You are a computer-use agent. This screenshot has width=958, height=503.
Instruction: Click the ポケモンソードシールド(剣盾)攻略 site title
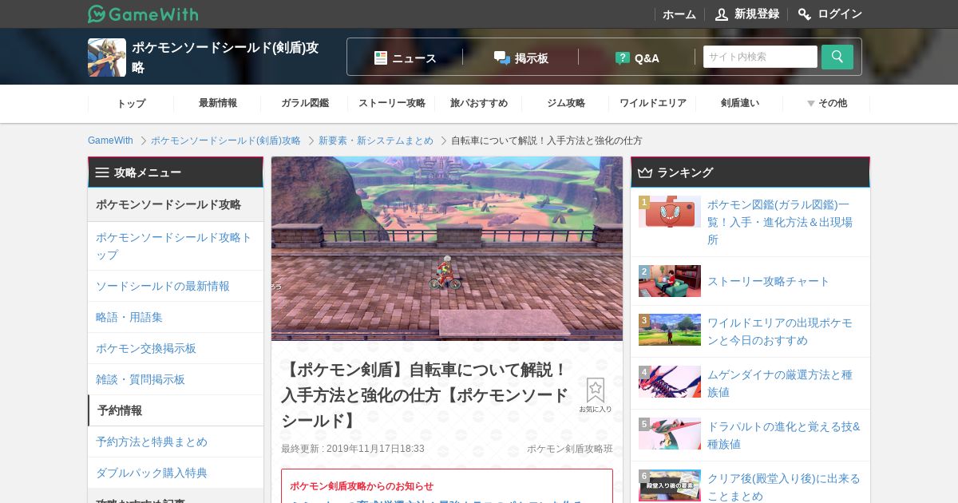point(225,57)
